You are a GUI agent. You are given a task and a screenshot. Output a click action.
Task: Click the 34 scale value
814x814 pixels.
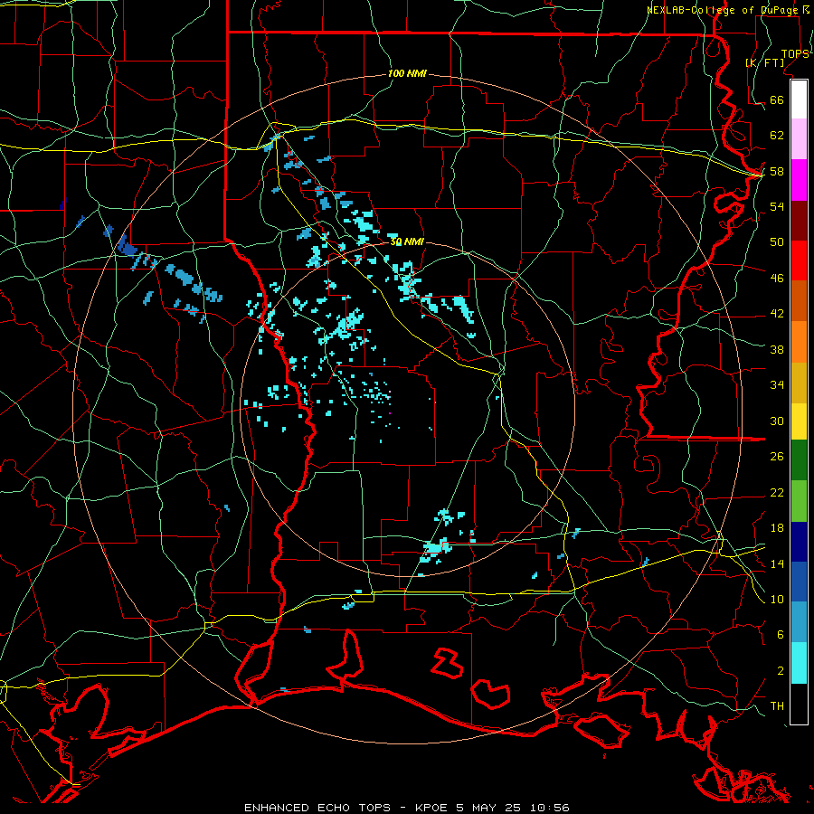tap(777, 384)
